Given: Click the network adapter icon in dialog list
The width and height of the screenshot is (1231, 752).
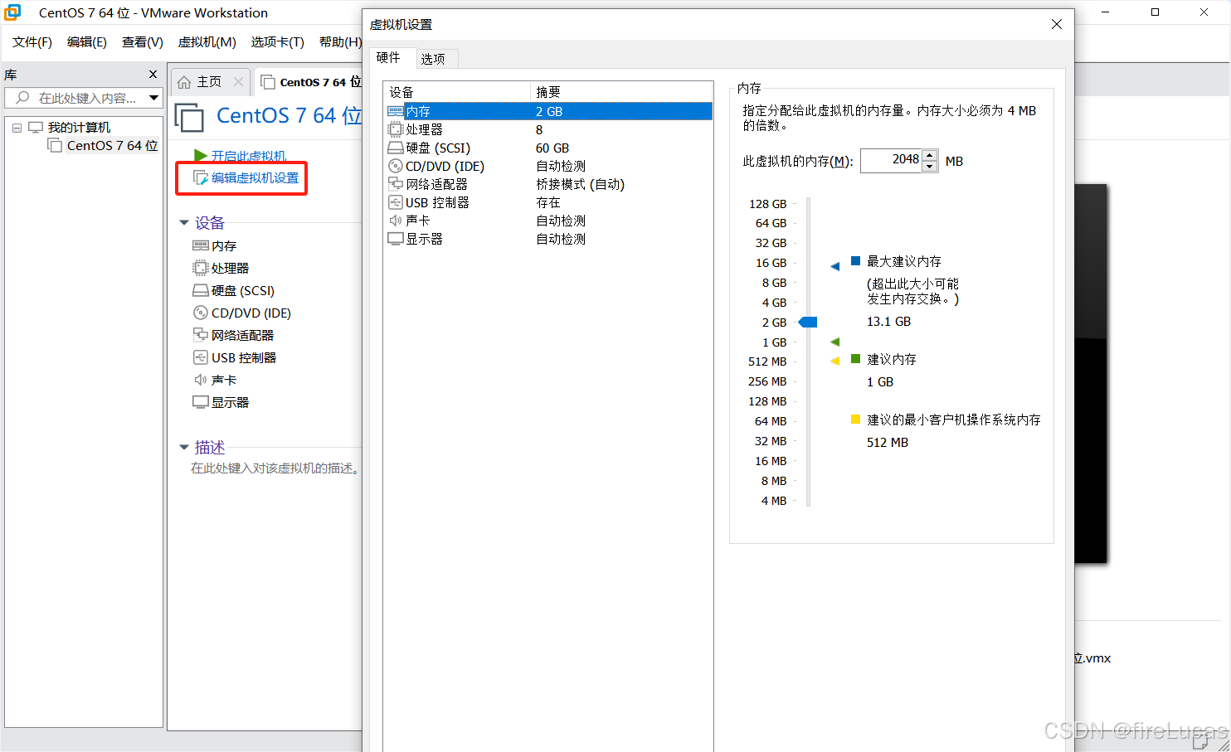Looking at the screenshot, I should click(x=396, y=184).
